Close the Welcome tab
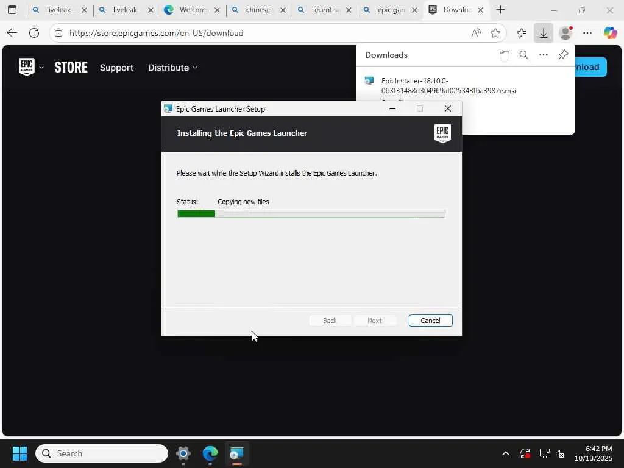The height and width of the screenshot is (468, 624). pos(217,10)
